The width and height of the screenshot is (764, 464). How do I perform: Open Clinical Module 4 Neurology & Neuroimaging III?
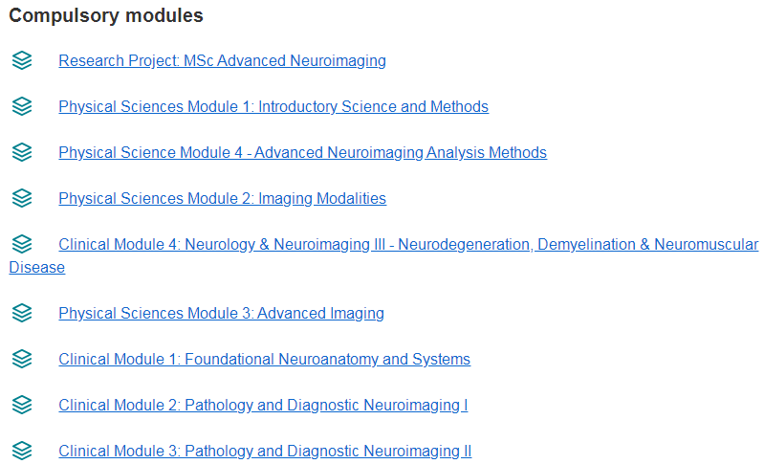click(x=408, y=244)
